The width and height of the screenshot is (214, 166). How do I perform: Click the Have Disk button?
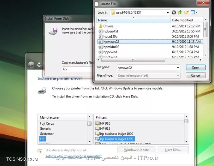coord(173,150)
